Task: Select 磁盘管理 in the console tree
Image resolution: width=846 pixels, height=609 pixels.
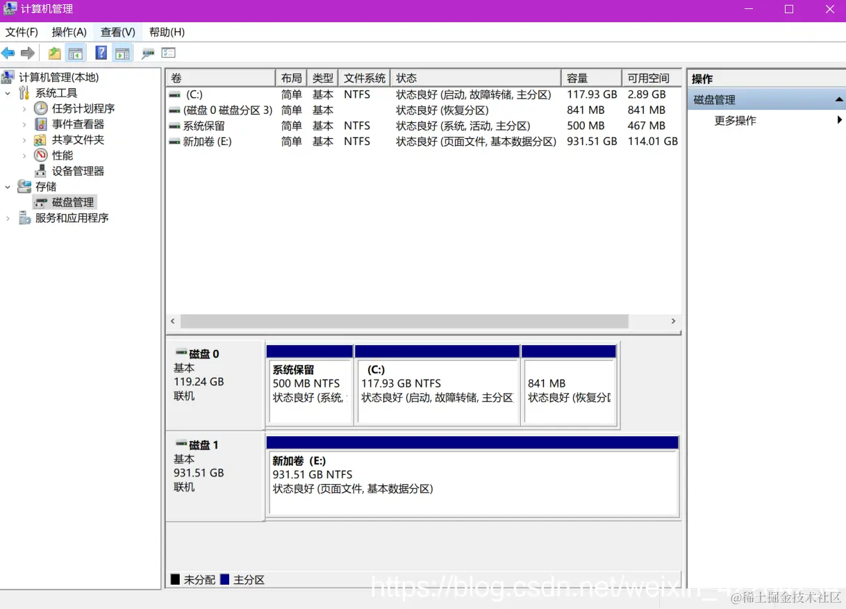Action: (73, 203)
